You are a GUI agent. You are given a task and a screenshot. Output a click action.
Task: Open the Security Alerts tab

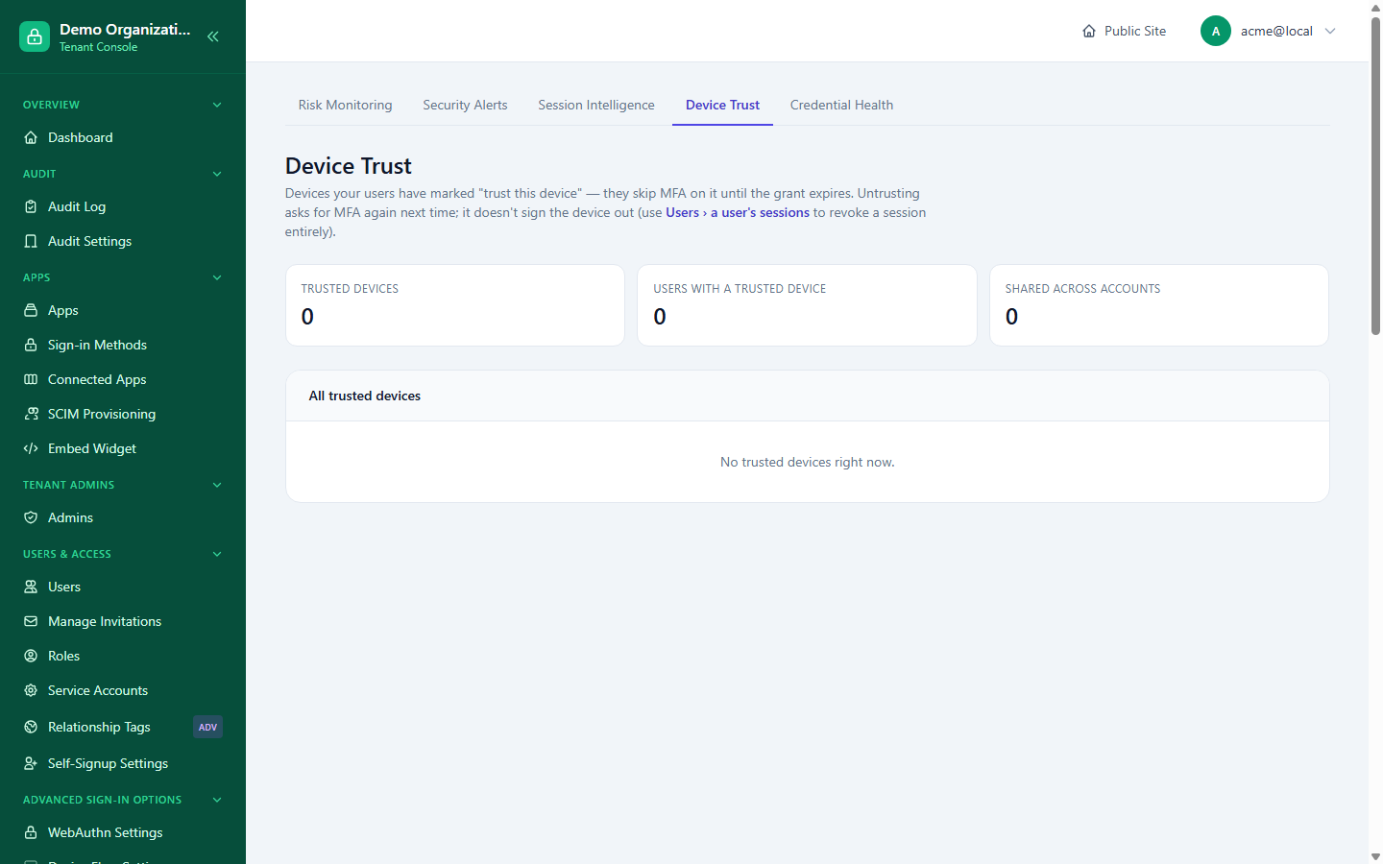coord(465,105)
